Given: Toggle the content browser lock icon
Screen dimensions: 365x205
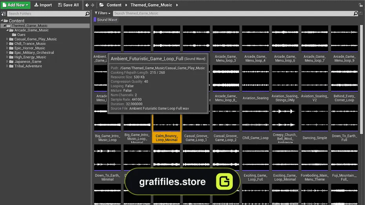Looking at the screenshot, I should (x=361, y=5).
